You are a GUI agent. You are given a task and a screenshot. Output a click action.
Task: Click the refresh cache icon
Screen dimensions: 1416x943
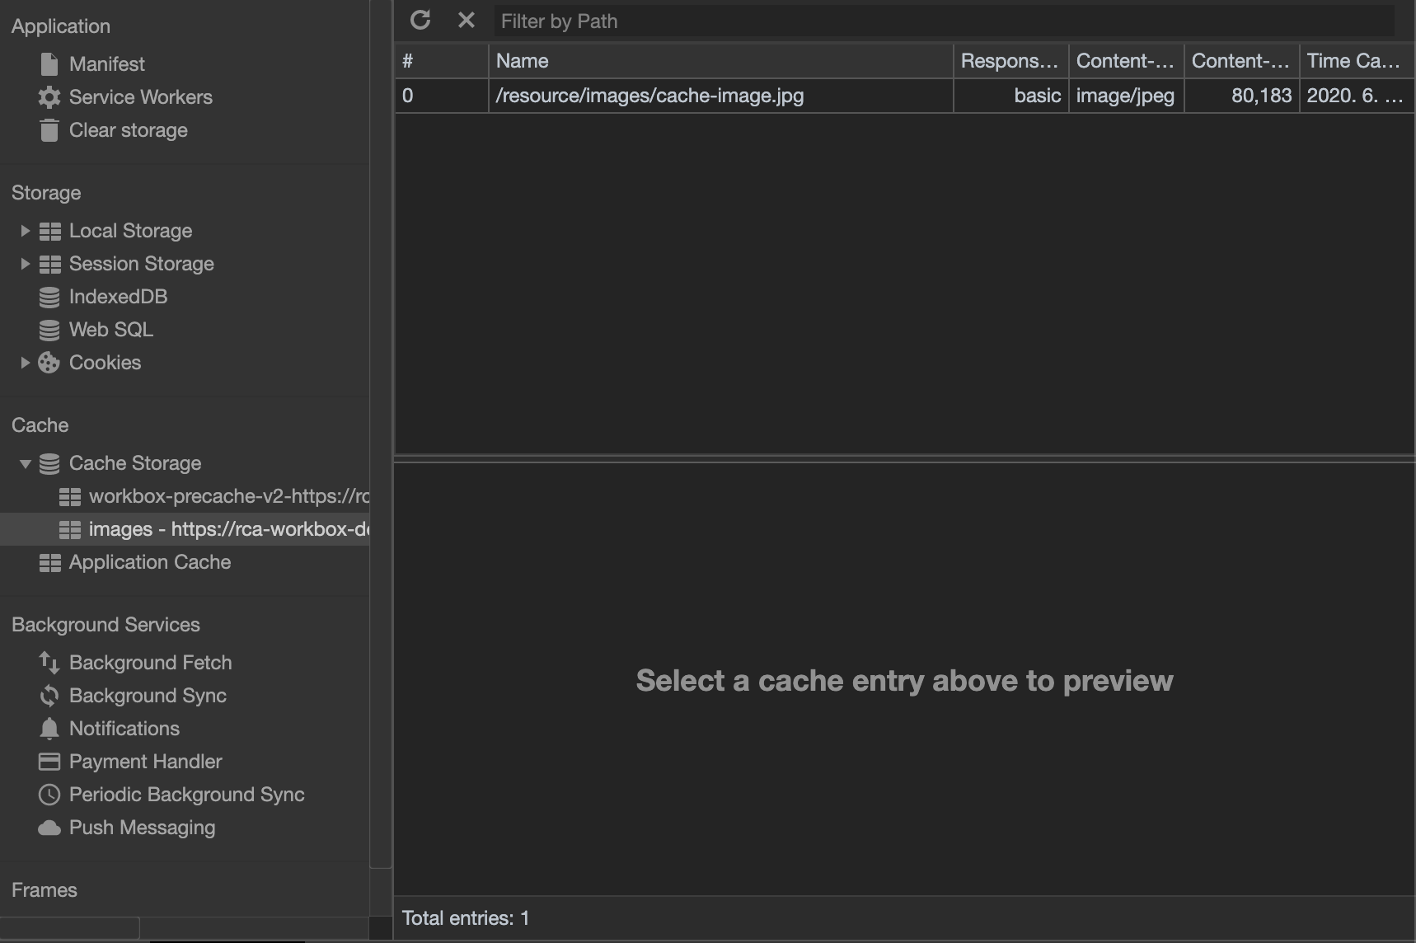click(x=420, y=20)
